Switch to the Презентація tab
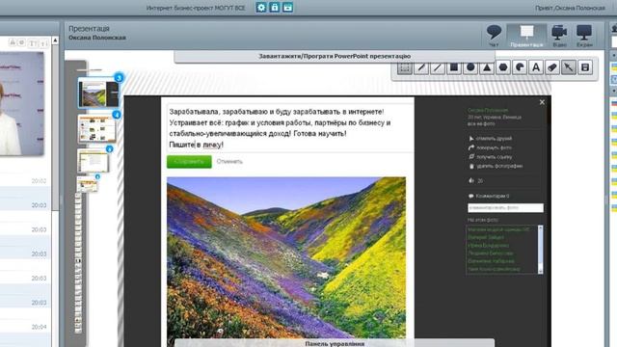Image resolution: width=617 pixels, height=347 pixels. (x=526, y=36)
